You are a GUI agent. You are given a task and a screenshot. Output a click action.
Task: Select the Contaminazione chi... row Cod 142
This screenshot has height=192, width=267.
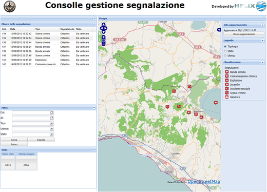coord(47,64)
